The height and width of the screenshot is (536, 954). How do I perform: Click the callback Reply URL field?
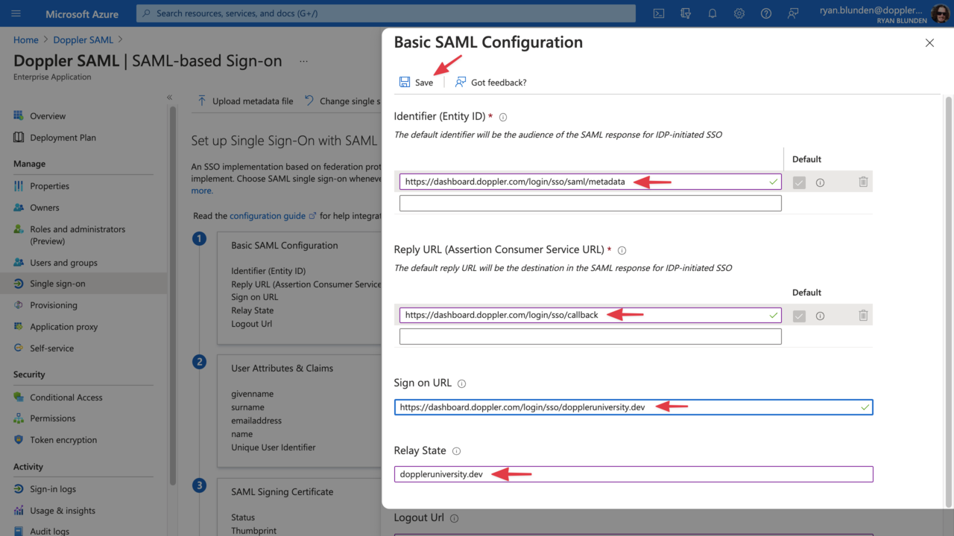590,315
